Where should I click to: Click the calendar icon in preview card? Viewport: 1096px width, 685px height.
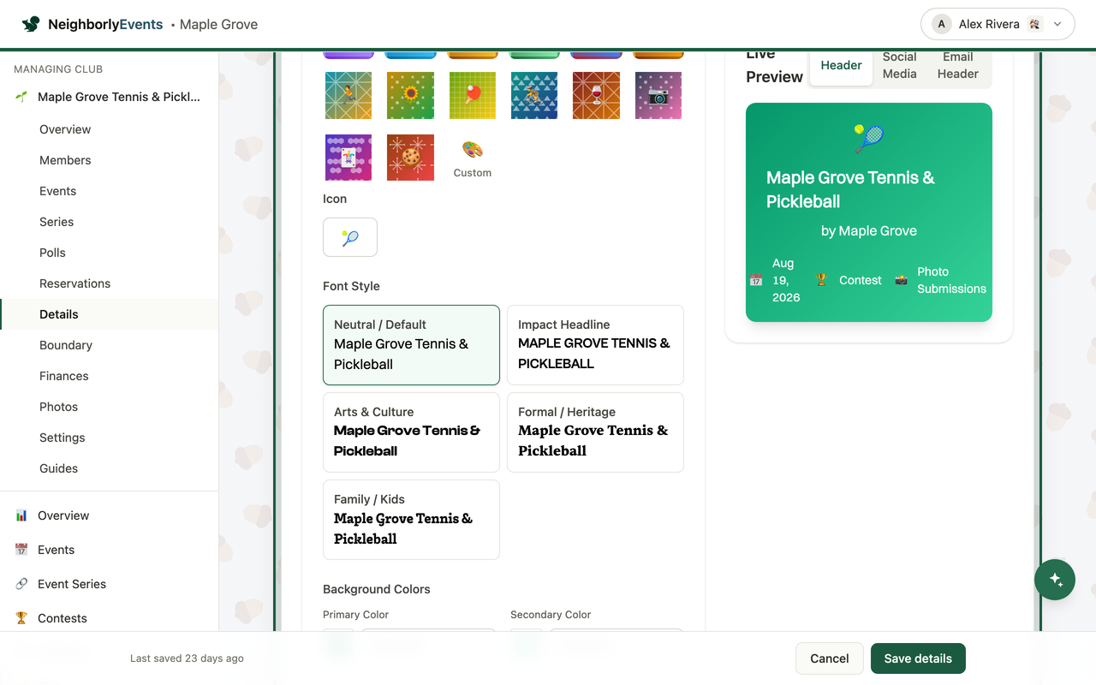tap(756, 280)
